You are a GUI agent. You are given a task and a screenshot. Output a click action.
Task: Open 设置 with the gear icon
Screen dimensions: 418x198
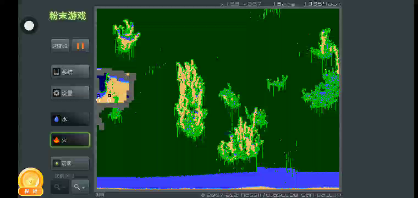[70, 93]
